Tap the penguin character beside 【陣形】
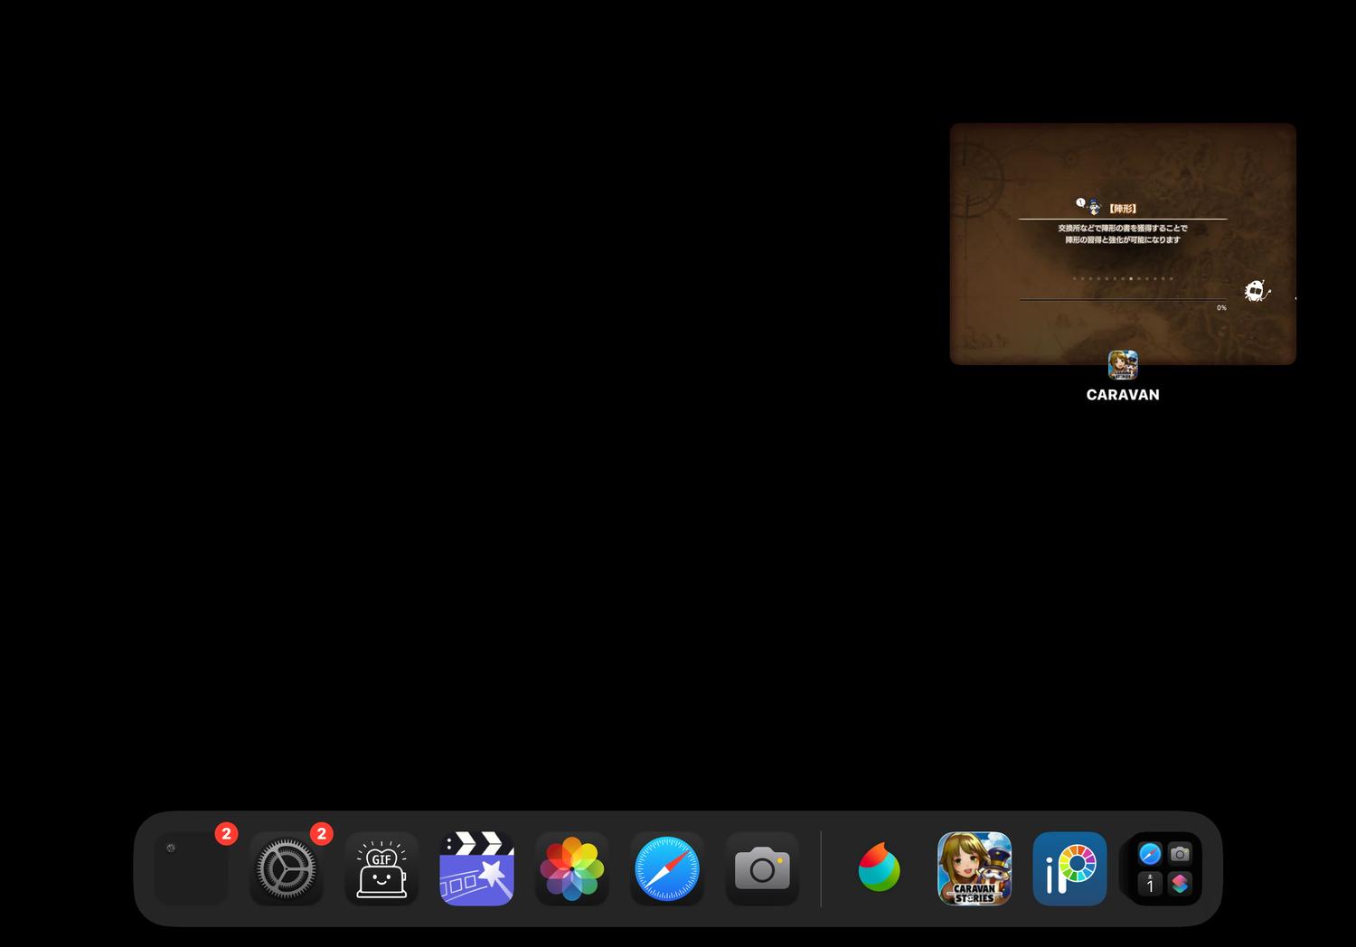The image size is (1356, 947). coord(1093,207)
